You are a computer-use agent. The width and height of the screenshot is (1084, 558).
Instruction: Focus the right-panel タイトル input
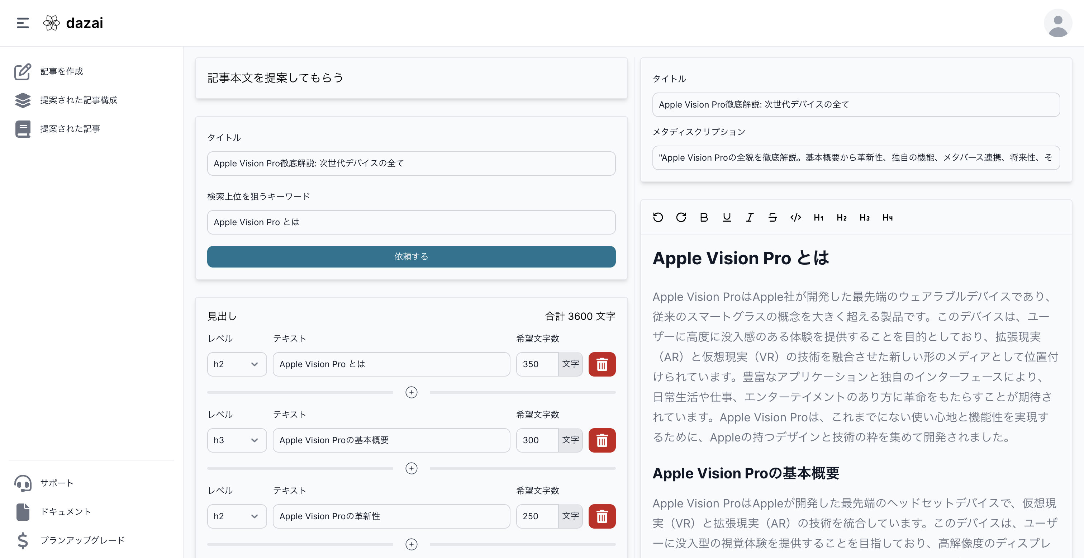point(856,104)
